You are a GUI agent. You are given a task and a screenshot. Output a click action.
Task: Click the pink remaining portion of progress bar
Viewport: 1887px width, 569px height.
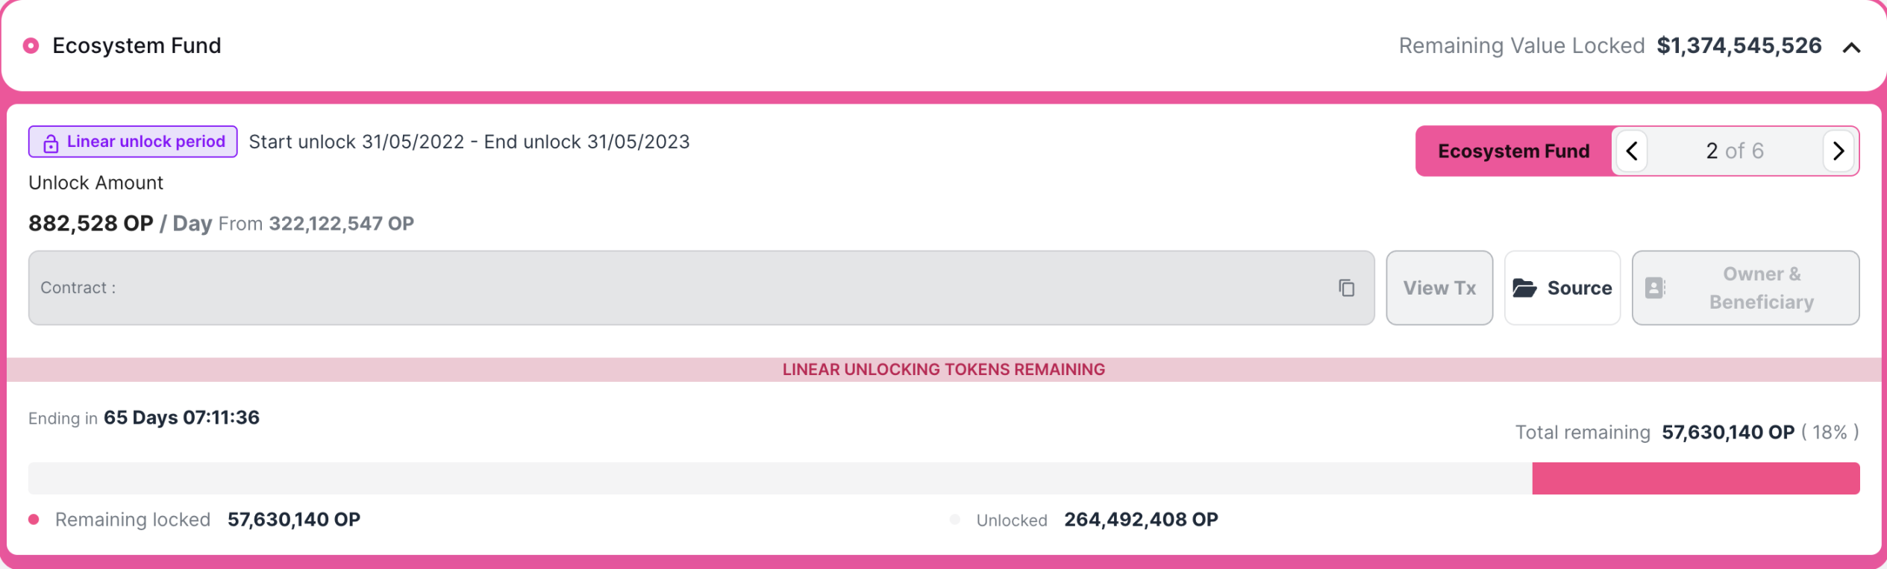[x=1696, y=478]
